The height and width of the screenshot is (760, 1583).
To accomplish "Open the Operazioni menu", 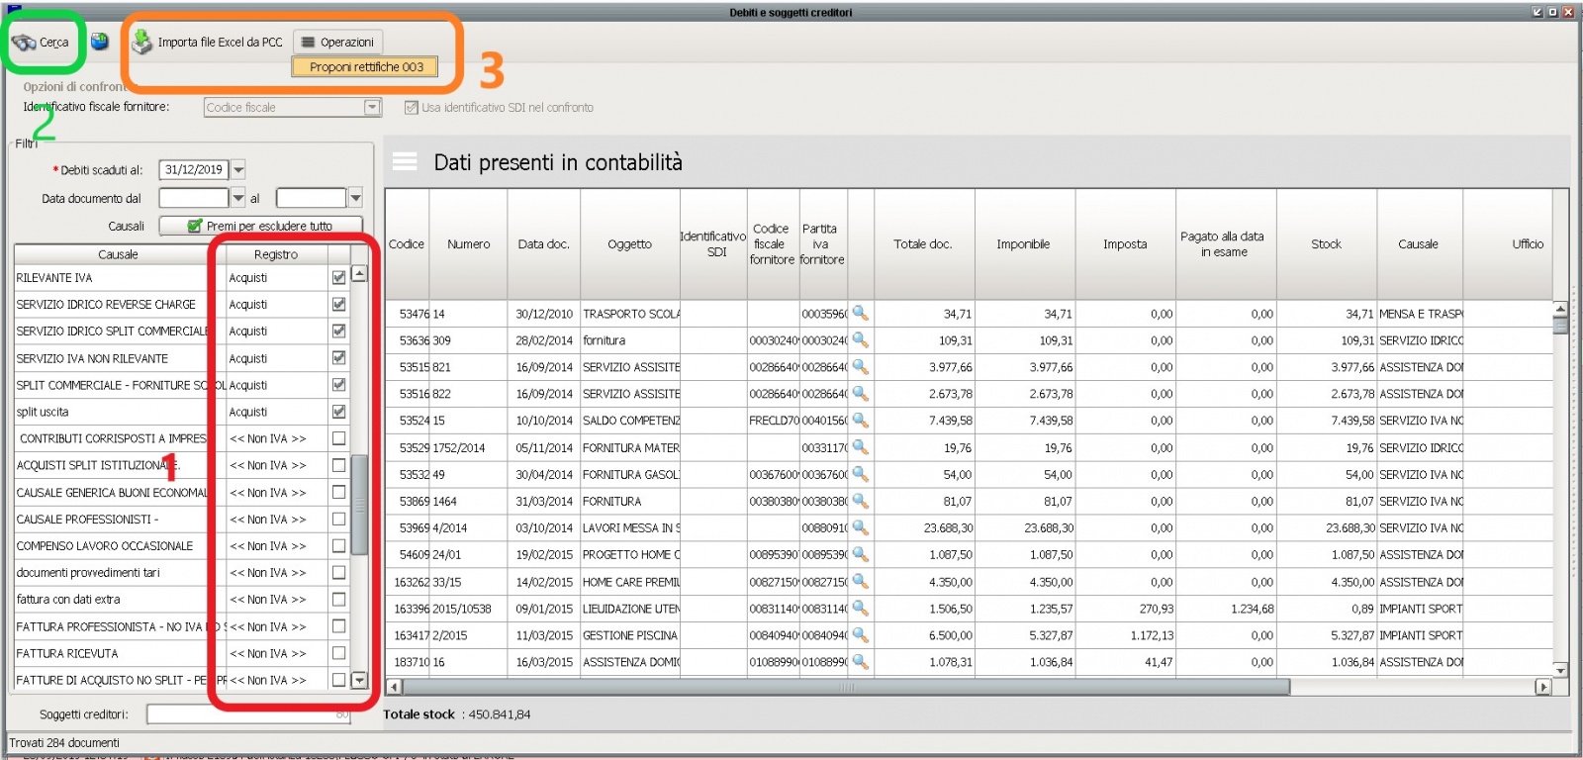I will (337, 43).
